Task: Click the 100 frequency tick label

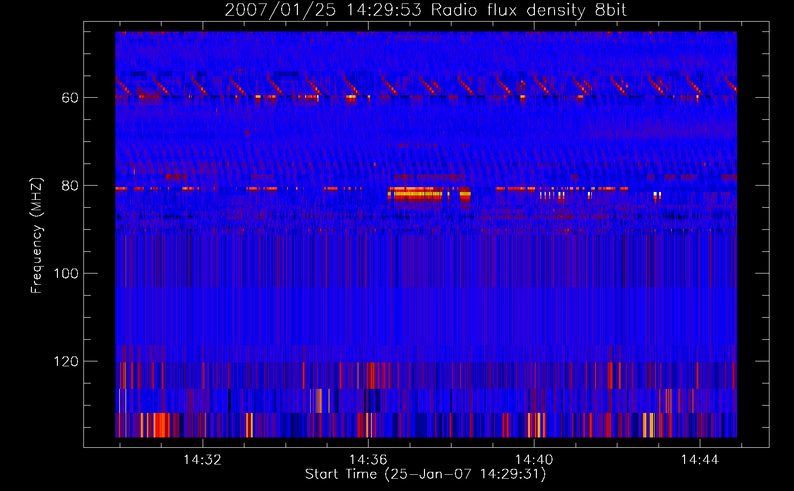Action: [x=66, y=273]
